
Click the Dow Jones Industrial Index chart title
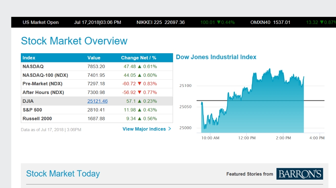pyautogui.click(x=216, y=57)
